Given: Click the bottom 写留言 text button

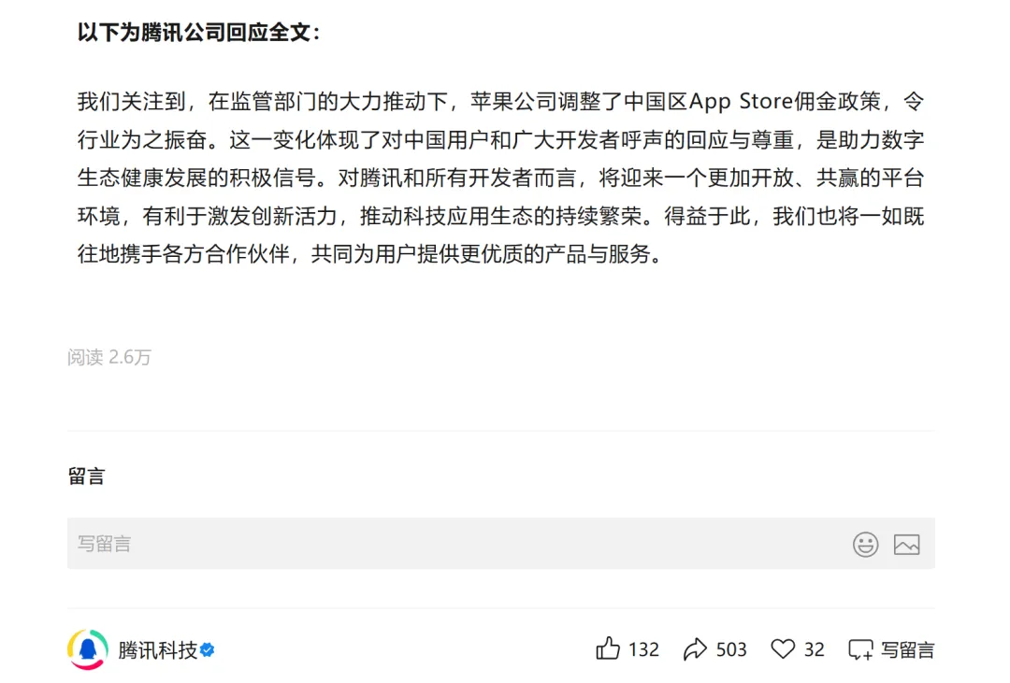Looking at the screenshot, I should [907, 650].
